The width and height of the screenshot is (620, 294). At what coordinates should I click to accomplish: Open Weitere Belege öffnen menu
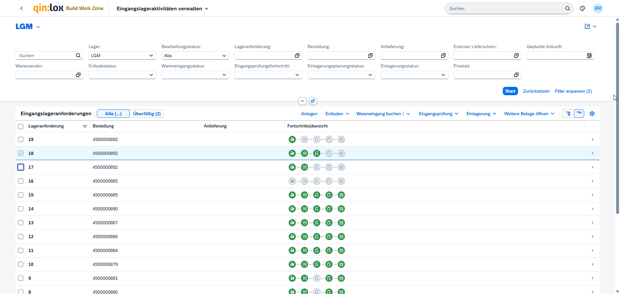(529, 114)
